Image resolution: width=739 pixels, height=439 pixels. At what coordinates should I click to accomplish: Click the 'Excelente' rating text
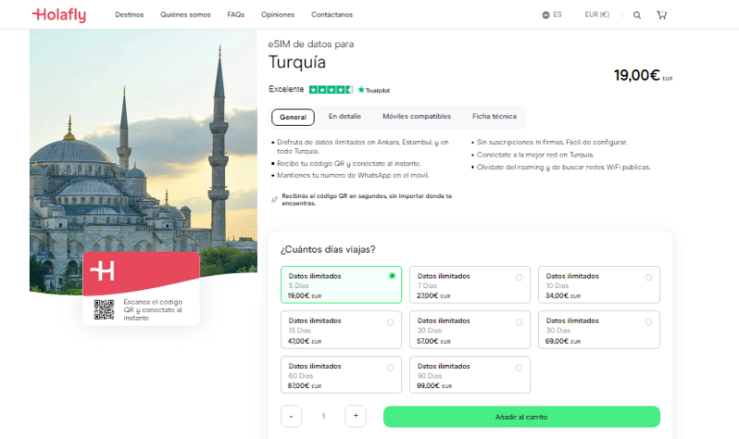pyautogui.click(x=286, y=89)
